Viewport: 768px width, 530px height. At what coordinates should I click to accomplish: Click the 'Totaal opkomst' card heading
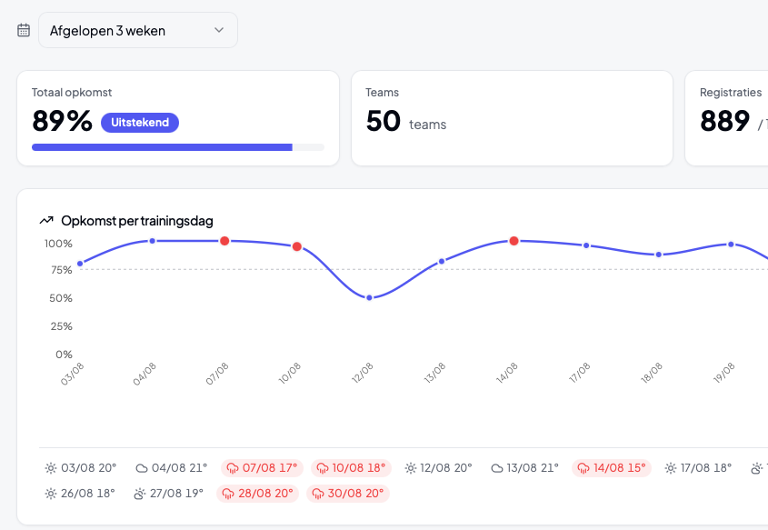coord(72,93)
